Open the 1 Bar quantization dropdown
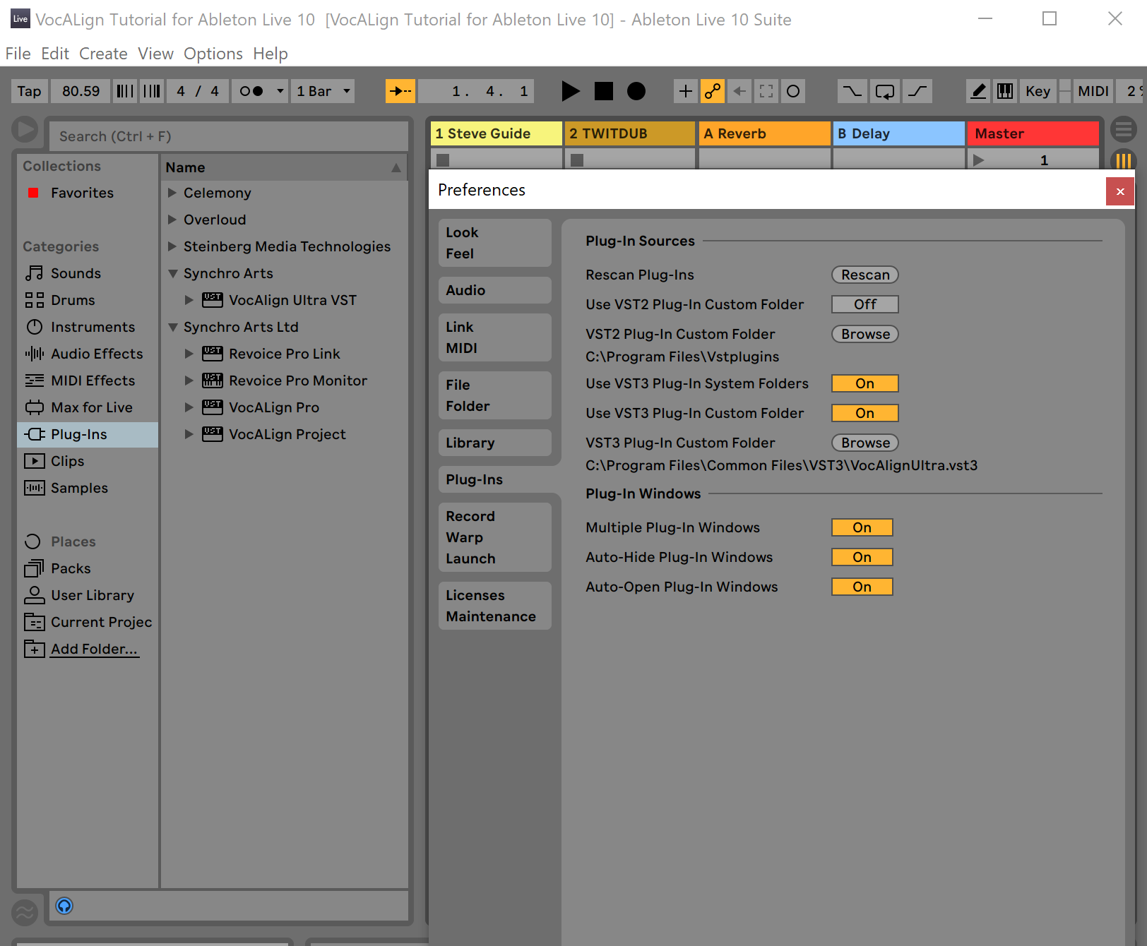Screen dimensions: 1147x946 (x=323, y=91)
